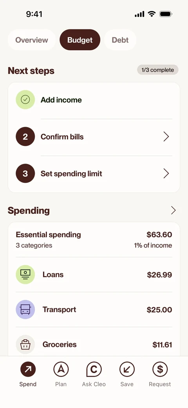
Task: Open the Essential spending summary
Action: (94, 240)
